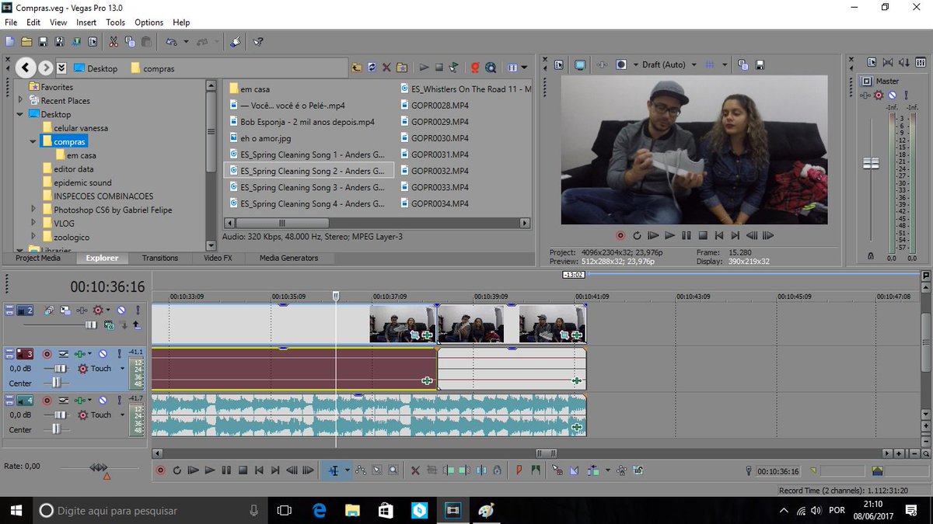The image size is (933, 524).
Task: Stop playback in the timeline transport bar
Action: tap(243, 470)
